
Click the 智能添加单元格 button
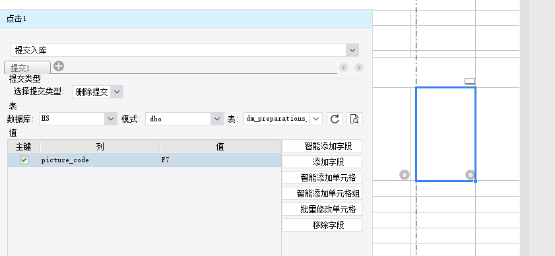[322, 177]
